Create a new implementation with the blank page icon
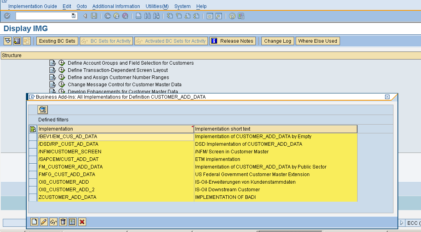The width and height of the screenshot is (421, 232). click(34, 222)
